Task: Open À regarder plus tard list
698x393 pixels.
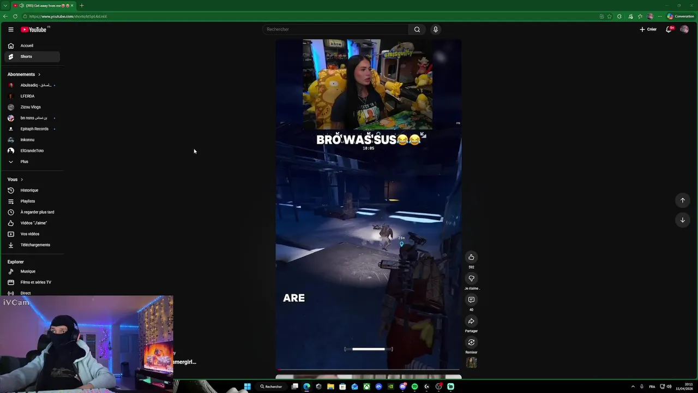Action: pyautogui.click(x=32, y=212)
